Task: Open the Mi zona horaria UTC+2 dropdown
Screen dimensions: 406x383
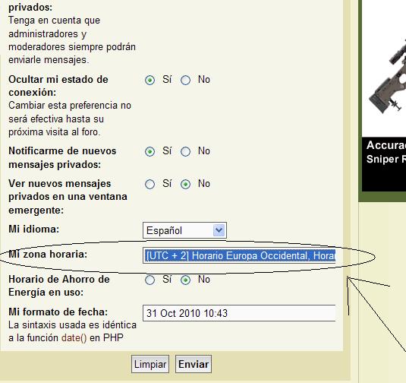Action: [x=239, y=255]
